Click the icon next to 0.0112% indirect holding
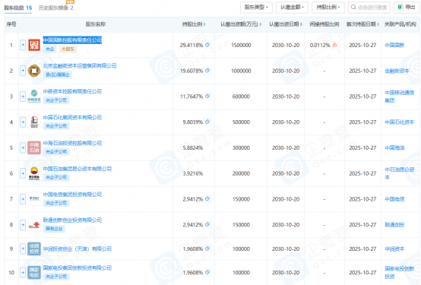This screenshot has width=421, height=285. point(334,45)
